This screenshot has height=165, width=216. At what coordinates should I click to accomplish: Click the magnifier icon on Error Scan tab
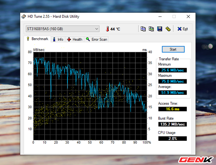[88, 39]
